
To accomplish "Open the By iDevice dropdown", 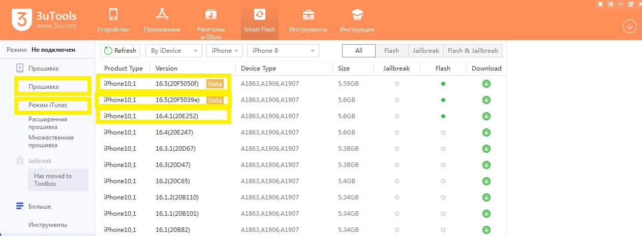I will [173, 50].
